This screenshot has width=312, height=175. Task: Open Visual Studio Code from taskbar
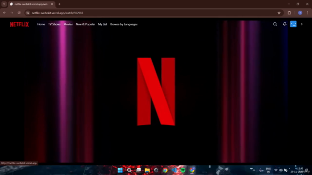174,170
